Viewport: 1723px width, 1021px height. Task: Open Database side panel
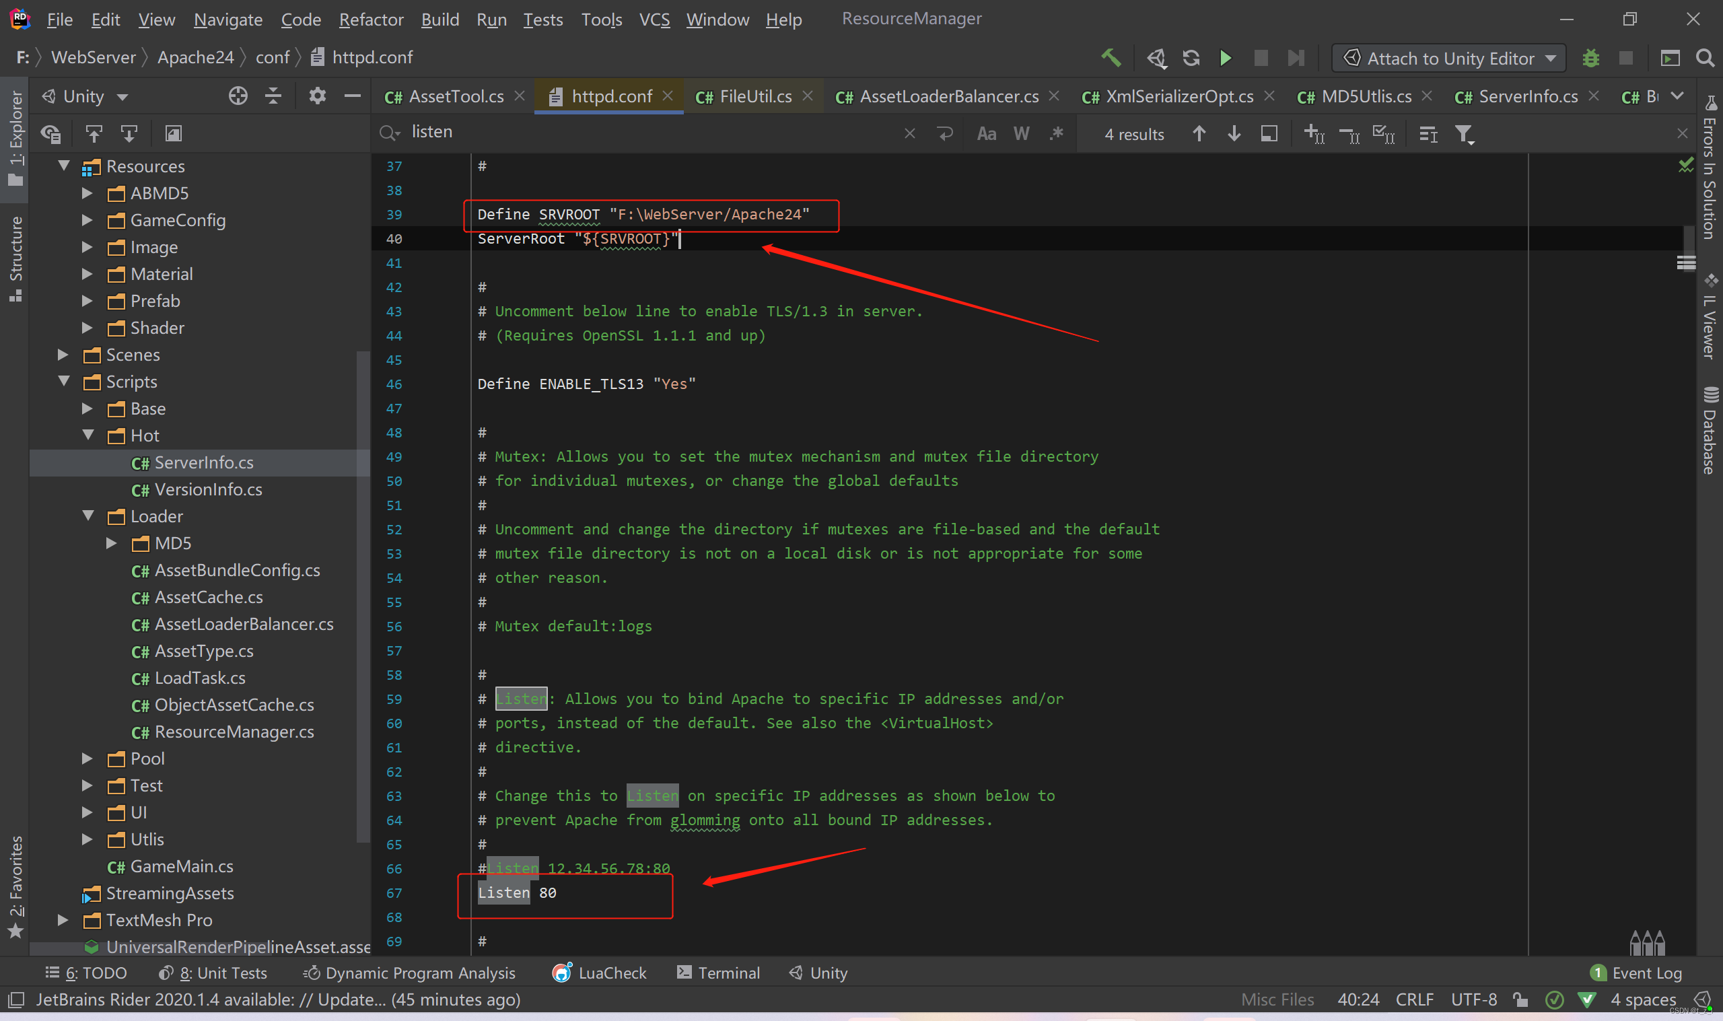coord(1710,430)
